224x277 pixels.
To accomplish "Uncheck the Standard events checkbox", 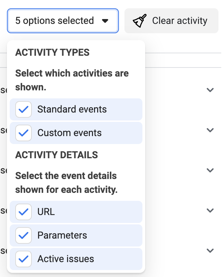I will (24, 109).
